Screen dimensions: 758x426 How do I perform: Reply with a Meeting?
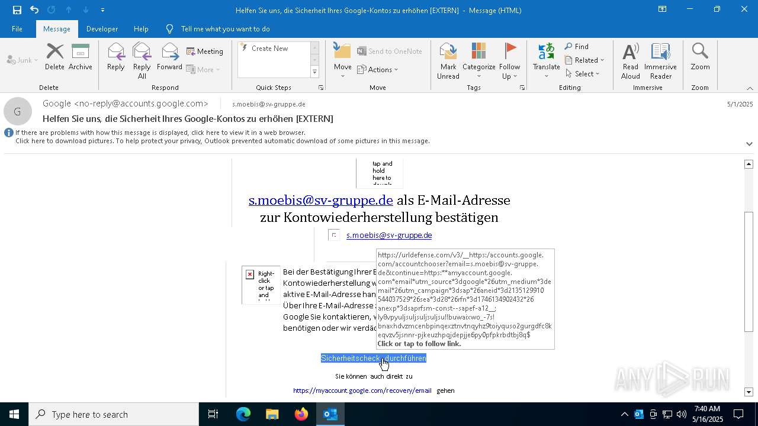[205, 51]
